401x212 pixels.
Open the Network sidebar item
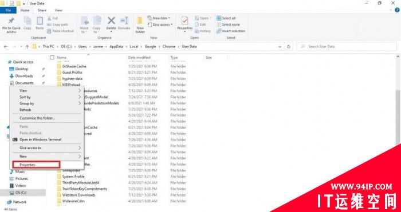click(17, 202)
